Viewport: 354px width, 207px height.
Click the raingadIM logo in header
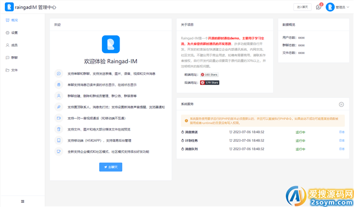tap(9, 7)
